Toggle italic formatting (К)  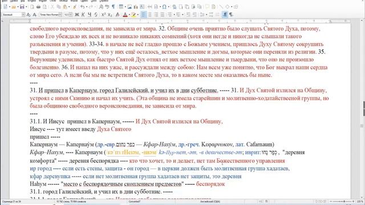83,15
